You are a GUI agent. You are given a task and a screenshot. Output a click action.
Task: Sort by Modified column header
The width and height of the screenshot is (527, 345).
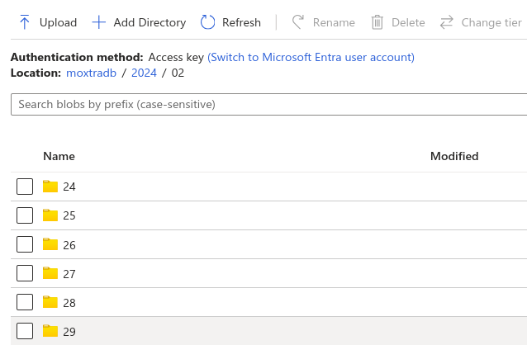point(454,156)
